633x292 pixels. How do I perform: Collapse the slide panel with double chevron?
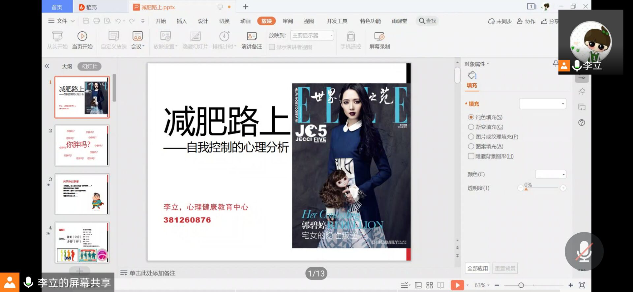tap(47, 66)
